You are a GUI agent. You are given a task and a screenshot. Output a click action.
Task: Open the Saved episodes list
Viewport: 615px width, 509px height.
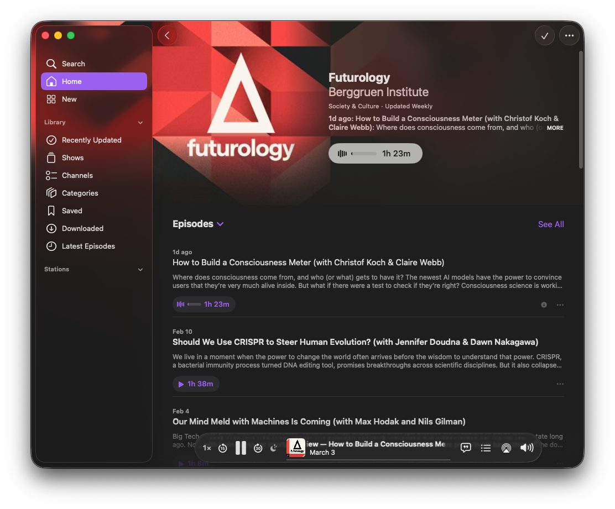(93, 211)
